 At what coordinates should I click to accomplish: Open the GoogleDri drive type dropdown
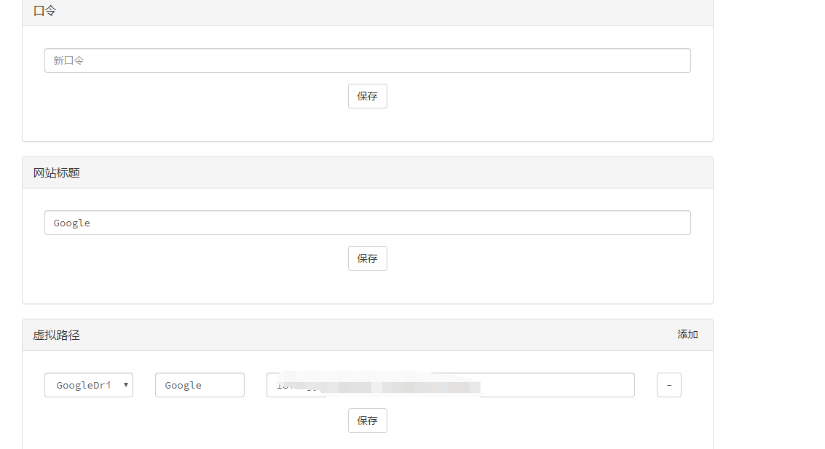88,385
